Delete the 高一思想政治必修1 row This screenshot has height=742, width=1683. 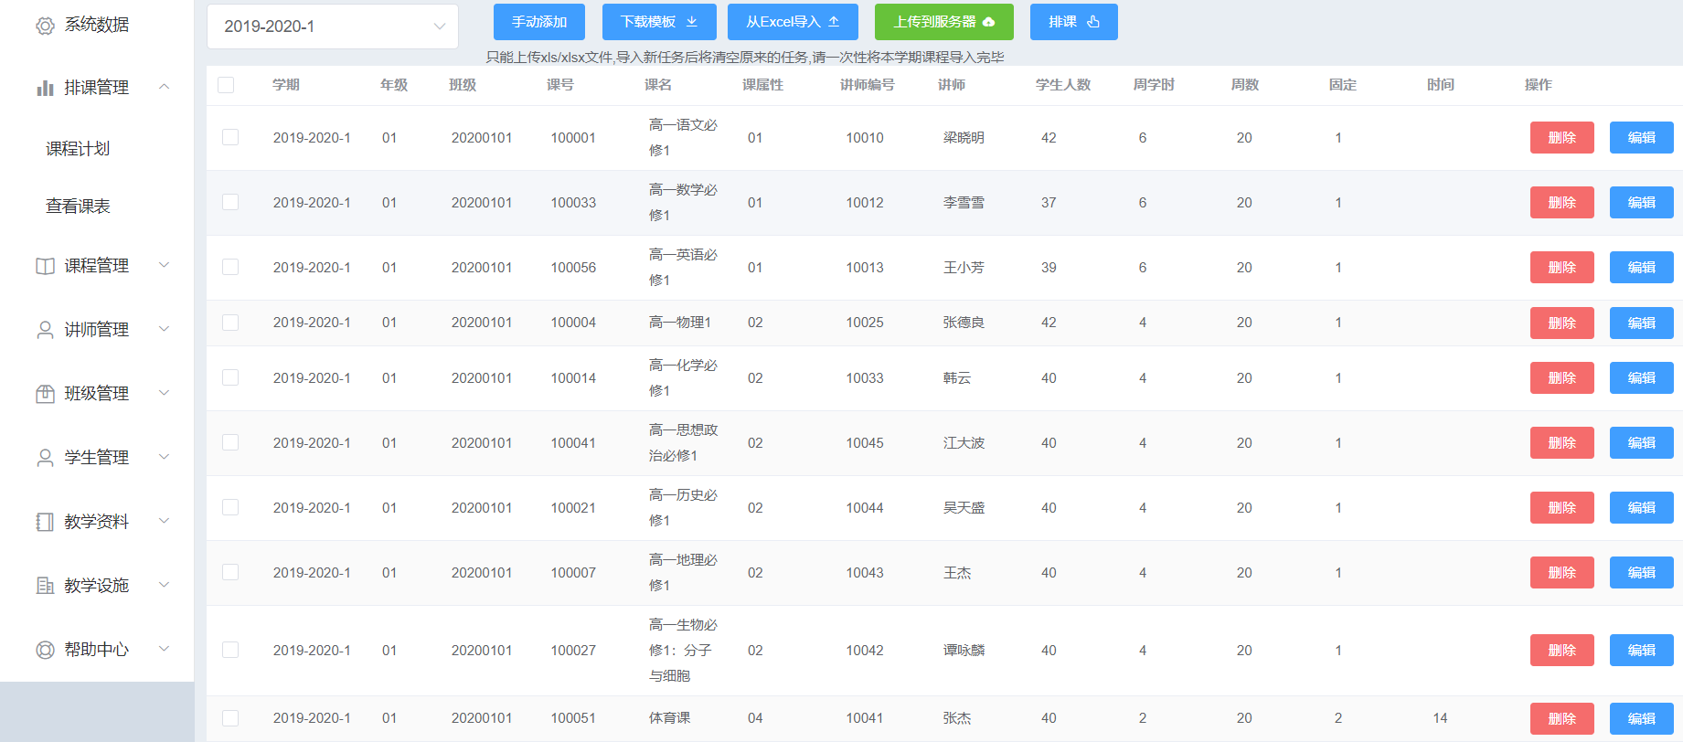tap(1562, 443)
